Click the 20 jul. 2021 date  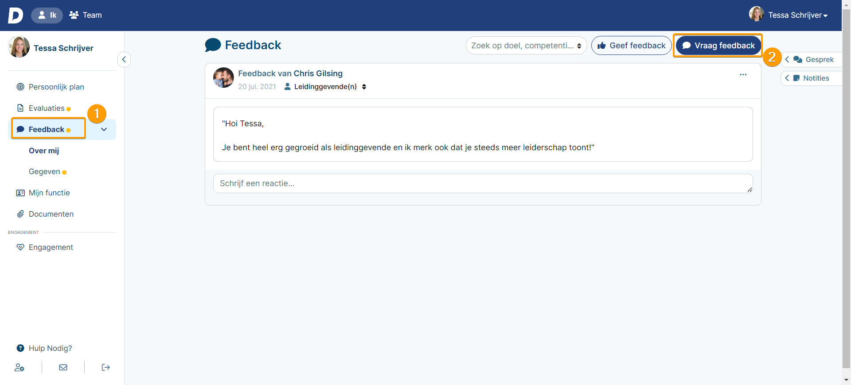[257, 87]
